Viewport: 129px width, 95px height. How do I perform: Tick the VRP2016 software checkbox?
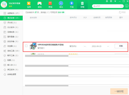coord(26,46)
